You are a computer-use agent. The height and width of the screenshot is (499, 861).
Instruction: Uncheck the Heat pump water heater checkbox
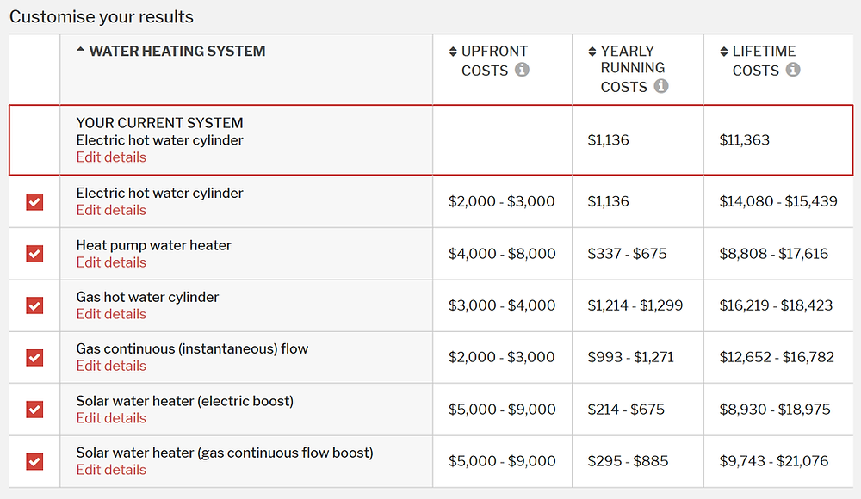click(x=34, y=254)
